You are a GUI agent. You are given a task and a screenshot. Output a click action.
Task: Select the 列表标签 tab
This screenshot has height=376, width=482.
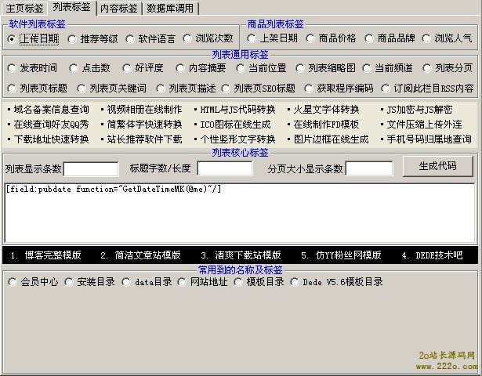71,7
